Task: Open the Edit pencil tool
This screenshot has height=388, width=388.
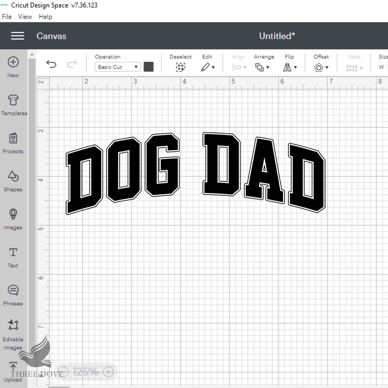Action: (205, 67)
